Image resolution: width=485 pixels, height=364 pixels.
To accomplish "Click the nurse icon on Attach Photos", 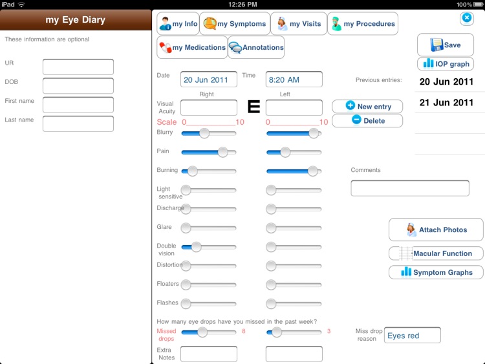I will (x=411, y=230).
